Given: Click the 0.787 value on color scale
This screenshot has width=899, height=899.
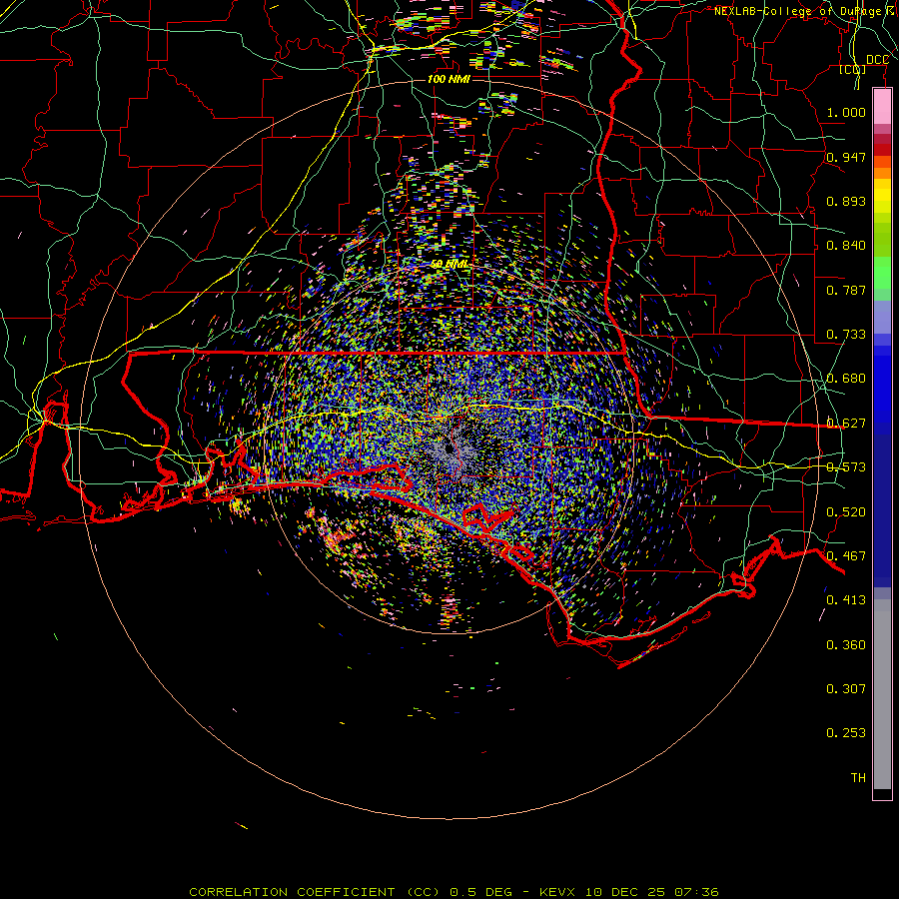Looking at the screenshot, I should (846, 290).
